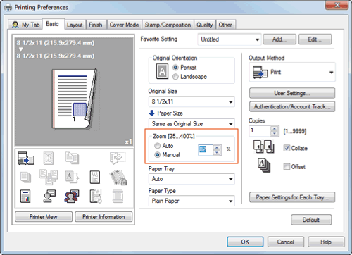The image size is (352, 255).
Task: Expand the Paper Type dropdown
Action: point(191,201)
